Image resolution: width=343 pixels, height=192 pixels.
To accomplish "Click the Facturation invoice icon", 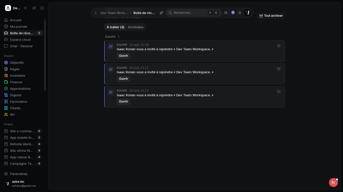I will point(6,101).
